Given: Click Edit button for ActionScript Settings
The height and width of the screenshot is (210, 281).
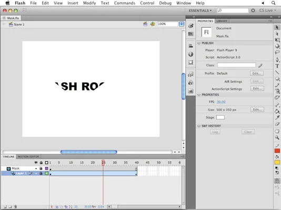Looking at the screenshot, I should point(257,89).
